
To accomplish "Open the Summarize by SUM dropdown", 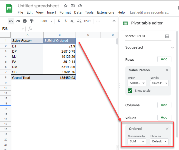I will click(136, 141).
